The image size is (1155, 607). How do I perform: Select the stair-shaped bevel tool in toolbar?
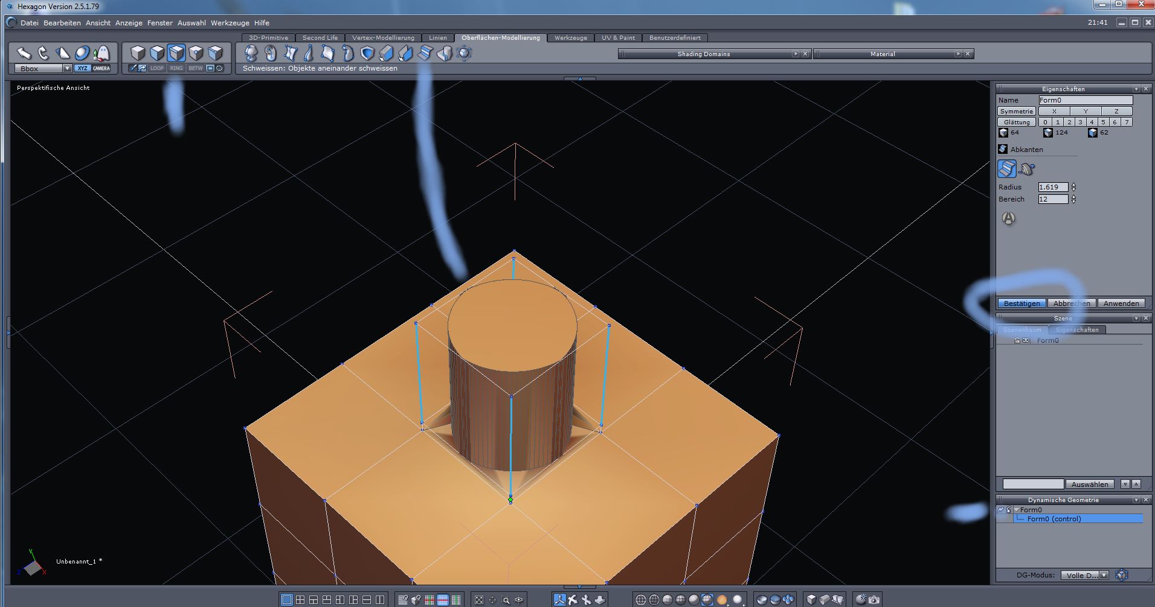(425, 53)
